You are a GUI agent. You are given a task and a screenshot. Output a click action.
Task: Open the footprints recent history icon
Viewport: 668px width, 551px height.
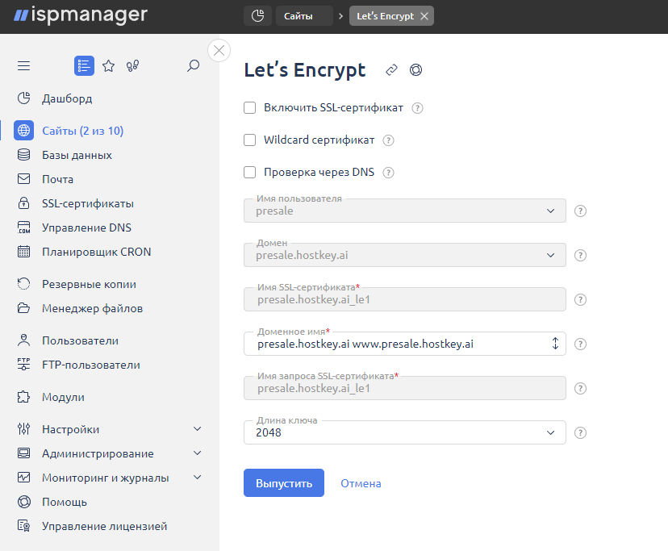click(132, 65)
